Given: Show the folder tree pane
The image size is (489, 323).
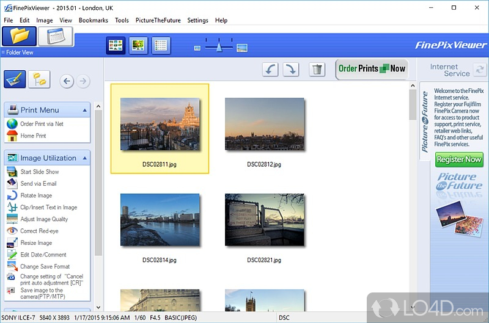Looking at the screenshot, I should click(x=39, y=79).
